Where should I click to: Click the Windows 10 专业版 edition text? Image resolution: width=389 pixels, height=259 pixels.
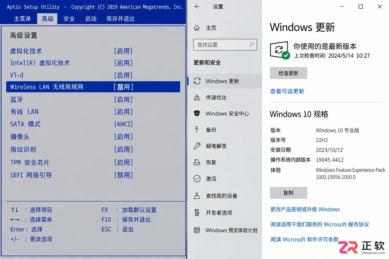point(337,130)
